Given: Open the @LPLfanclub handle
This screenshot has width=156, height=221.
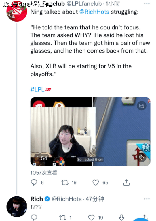Looking at the screenshot, I should (84, 4).
